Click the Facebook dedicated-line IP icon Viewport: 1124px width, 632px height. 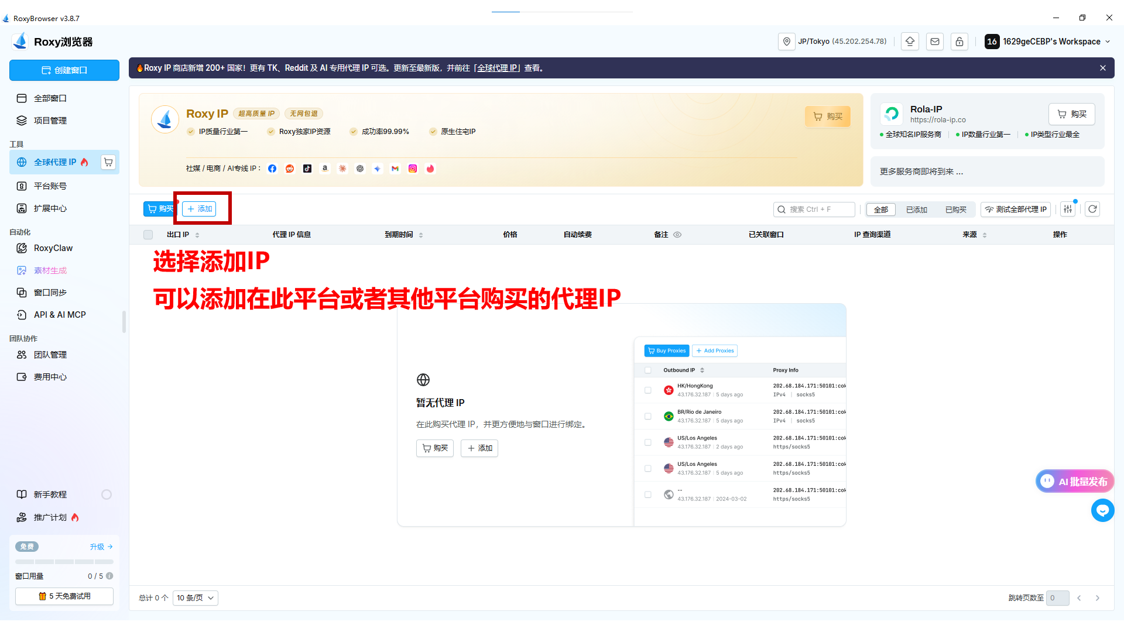pos(272,169)
